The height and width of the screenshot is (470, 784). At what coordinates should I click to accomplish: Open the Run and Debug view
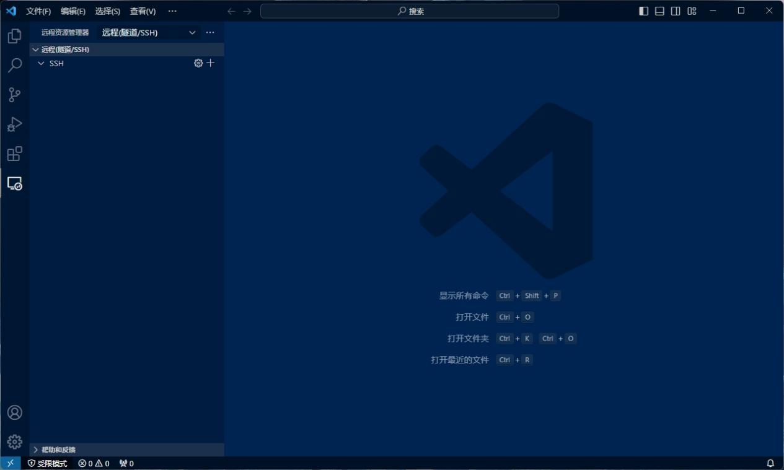[x=14, y=124]
